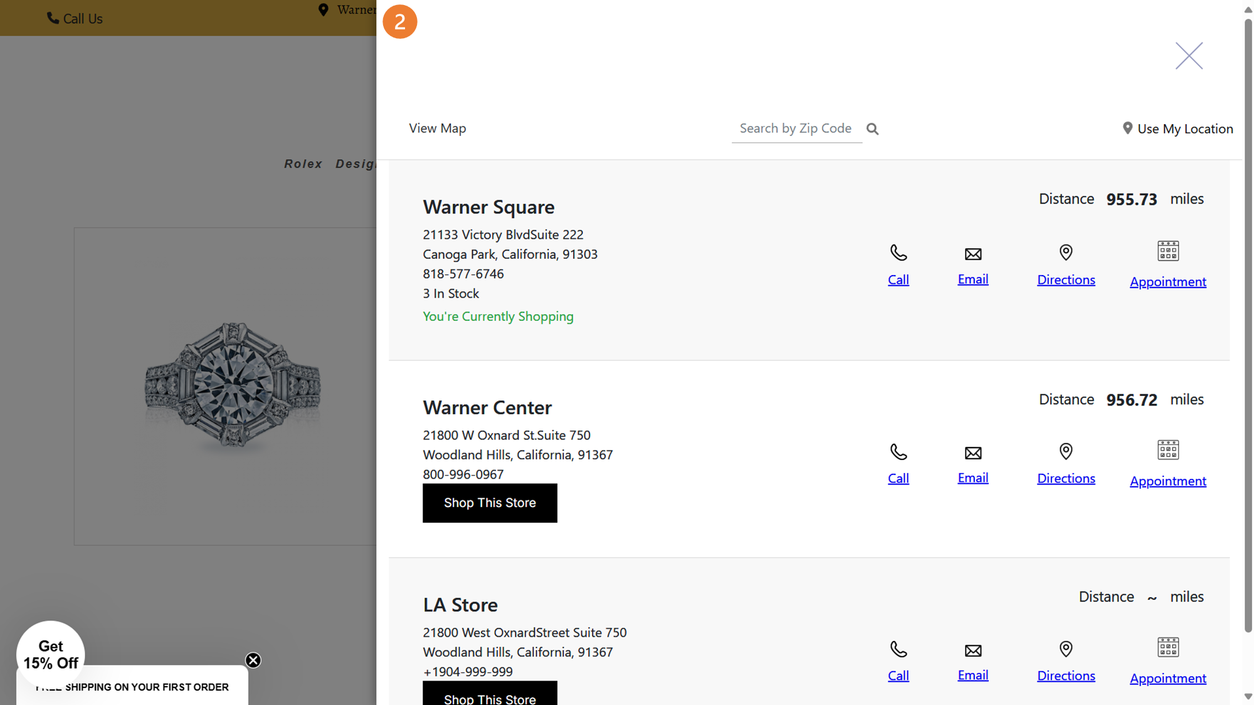Click the diamond ring product image
The height and width of the screenshot is (705, 1254).
[x=233, y=384]
